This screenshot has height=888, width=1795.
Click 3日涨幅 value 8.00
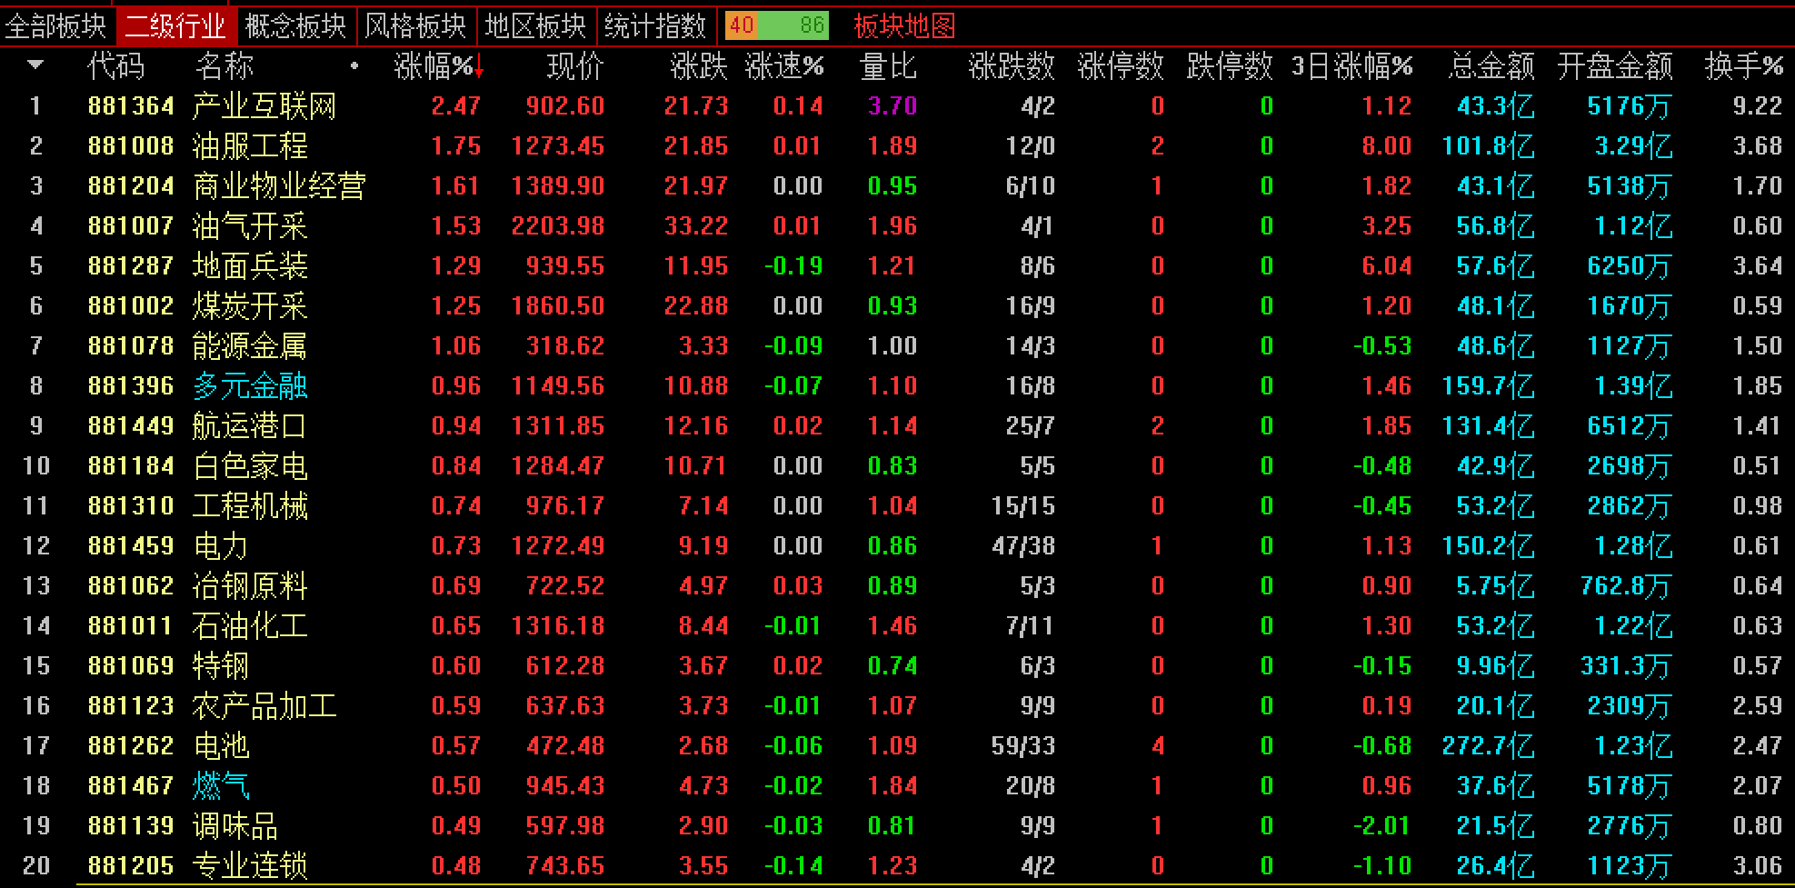tap(1387, 146)
